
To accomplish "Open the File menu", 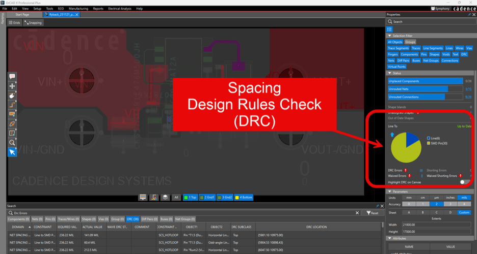I will [x=5, y=9].
